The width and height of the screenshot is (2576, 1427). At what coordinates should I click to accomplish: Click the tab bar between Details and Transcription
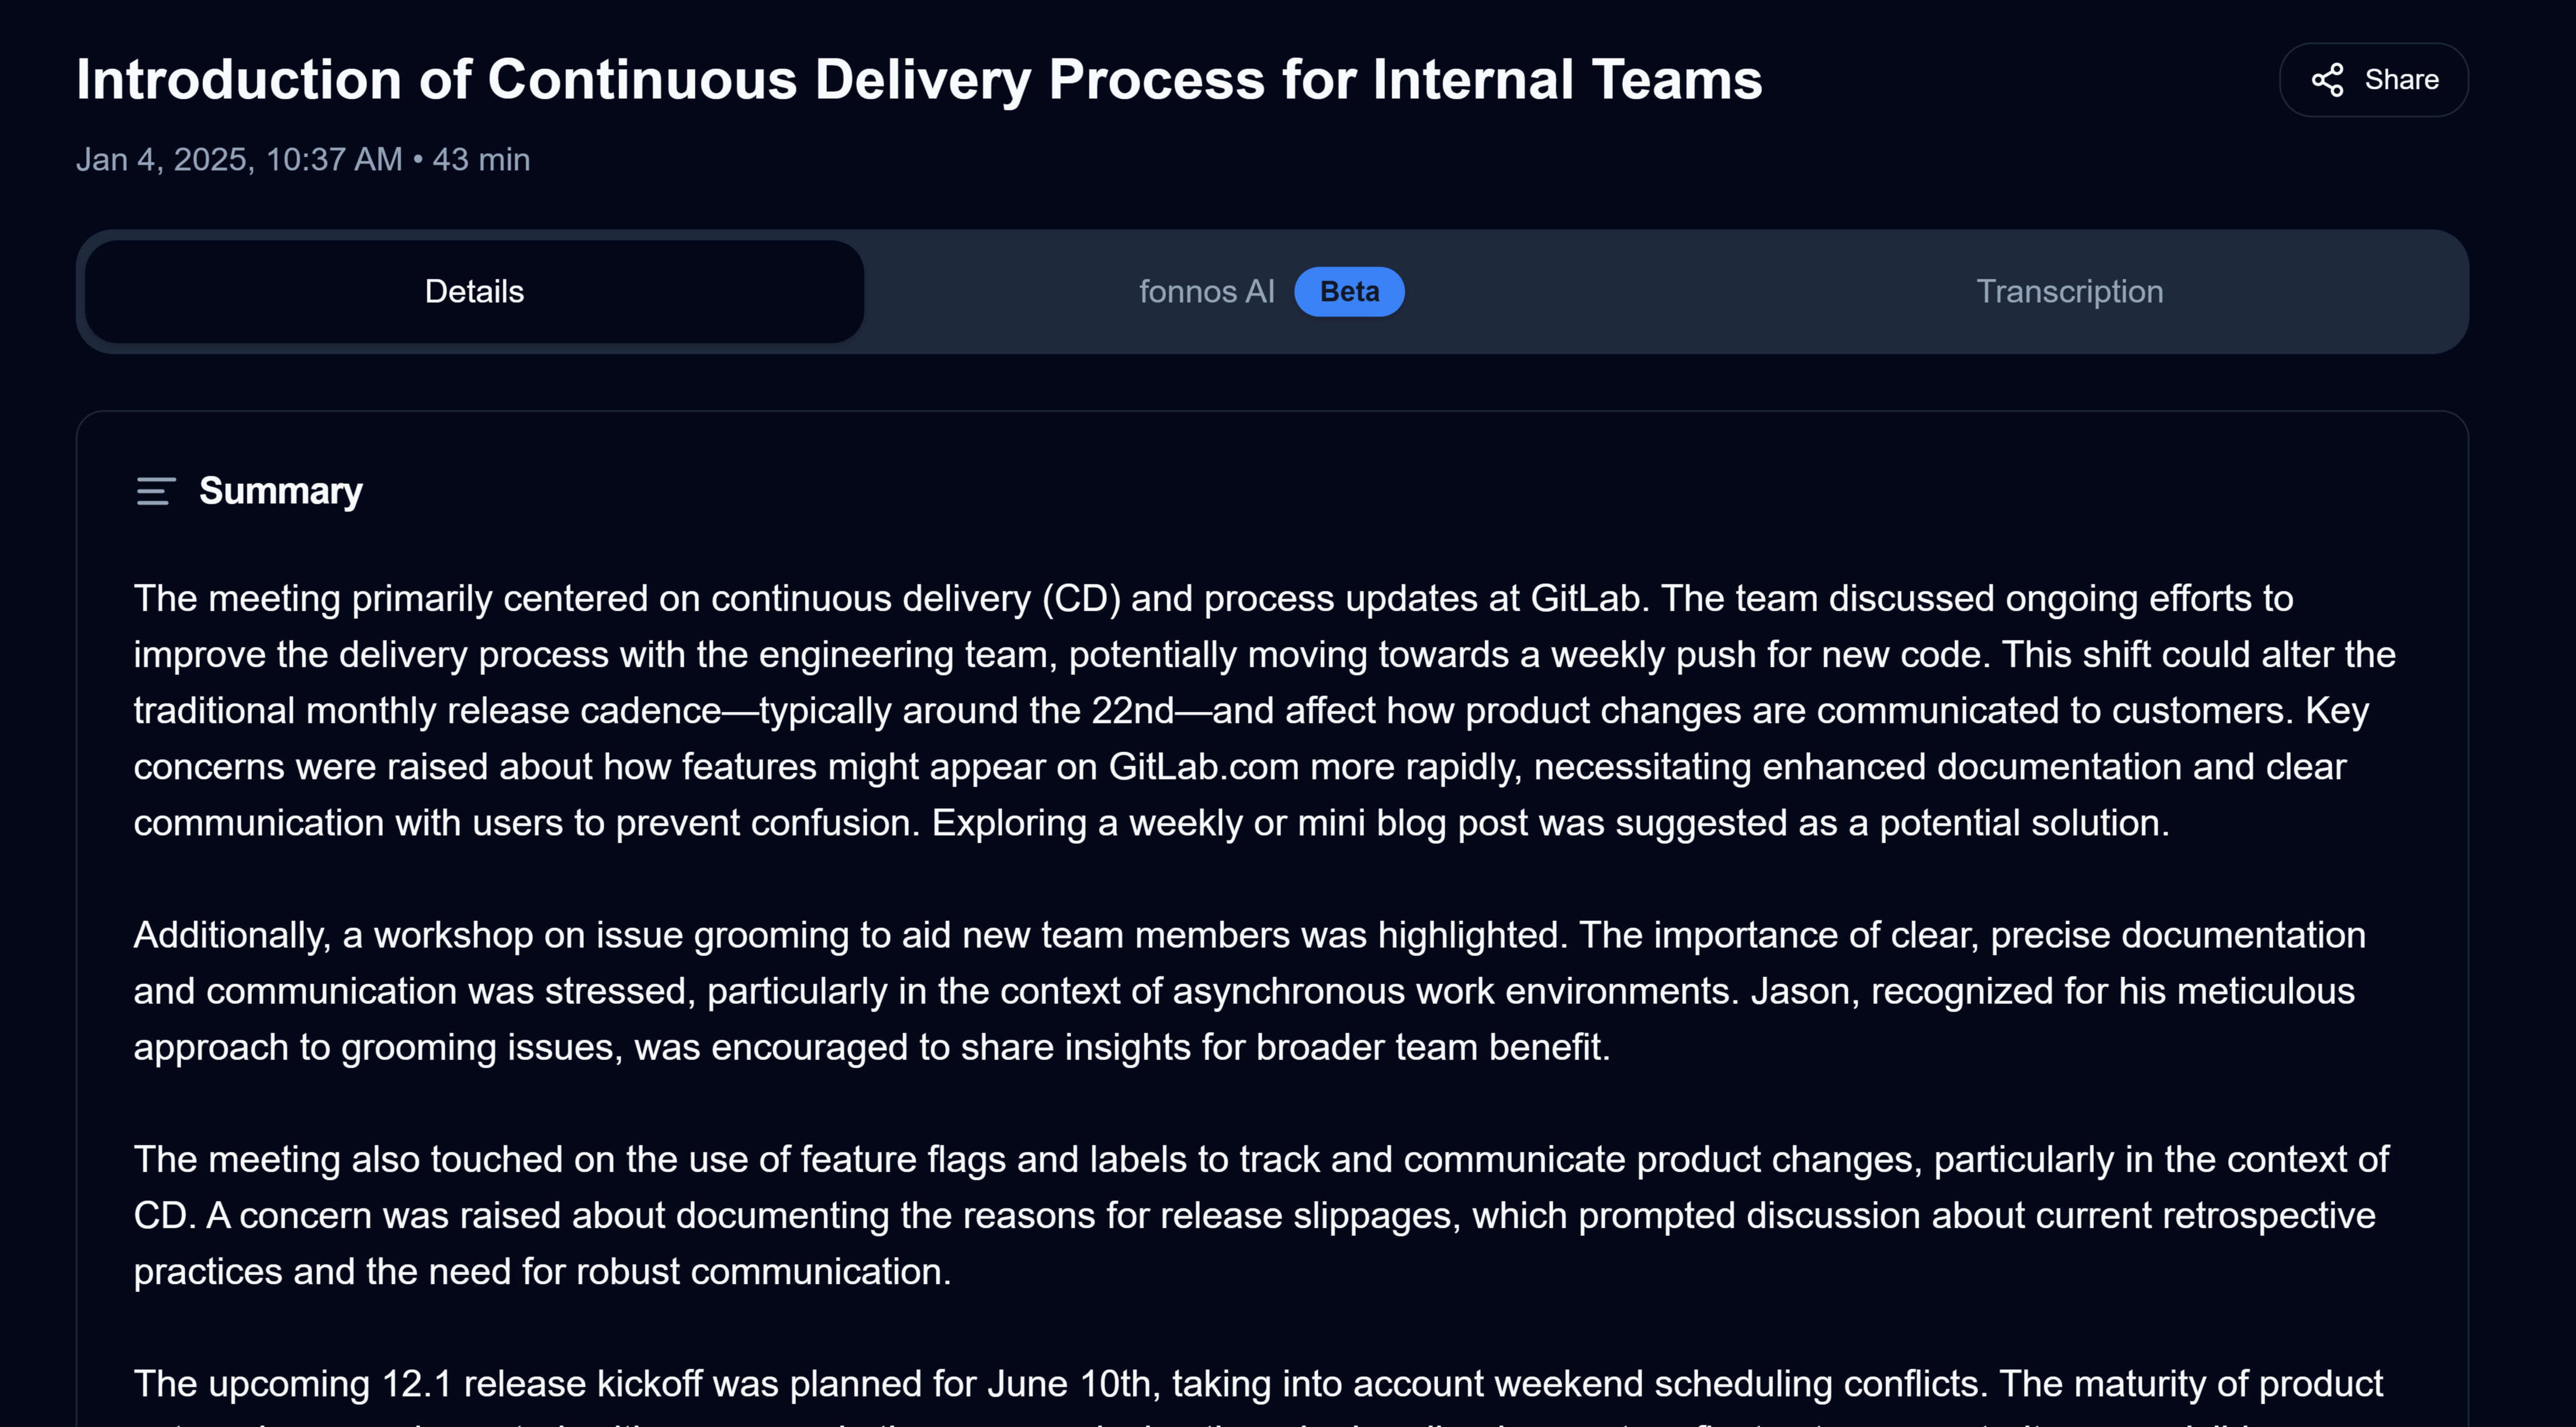click(1270, 291)
